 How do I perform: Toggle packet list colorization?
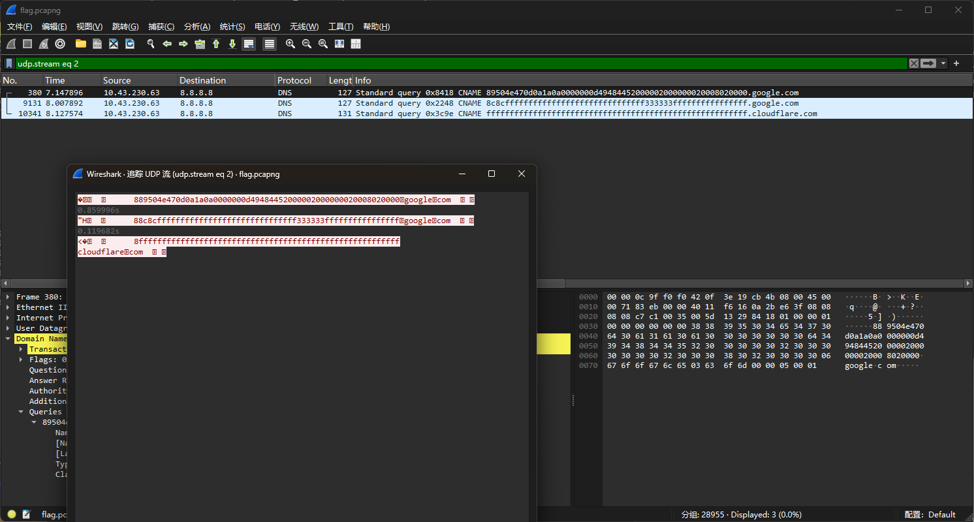coord(270,44)
